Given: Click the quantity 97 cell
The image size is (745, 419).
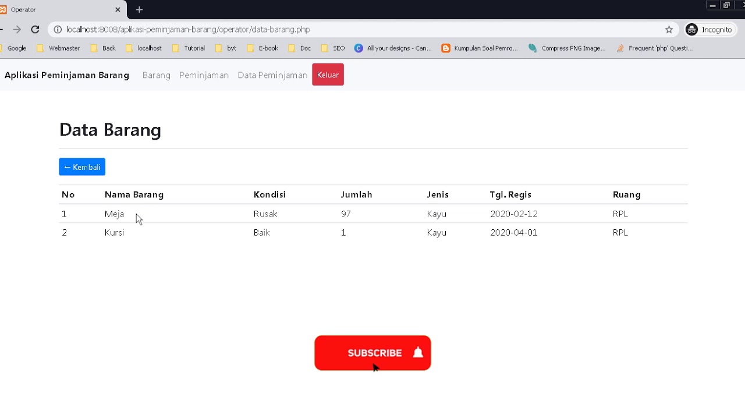Looking at the screenshot, I should (346, 214).
